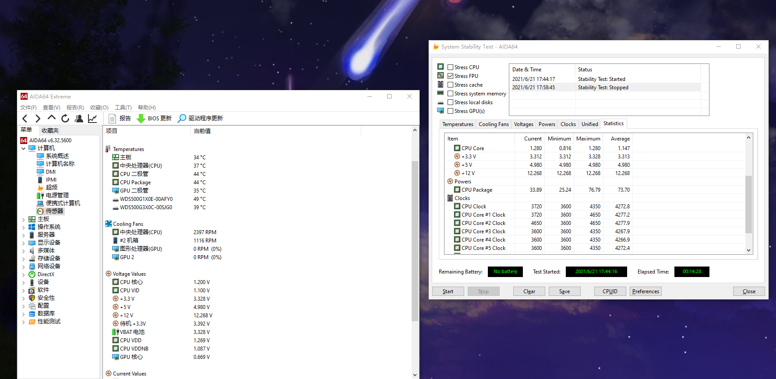The width and height of the screenshot is (776, 379).
Task: Expand the 多媒体 multimedia tree node
Action: pos(24,251)
